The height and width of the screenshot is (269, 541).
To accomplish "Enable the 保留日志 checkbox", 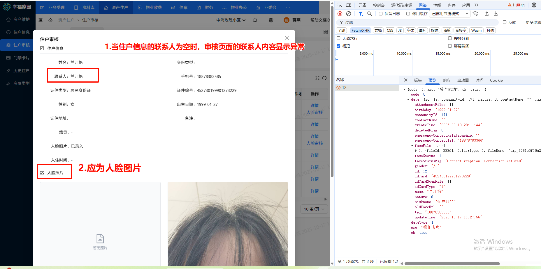I will click(x=380, y=14).
